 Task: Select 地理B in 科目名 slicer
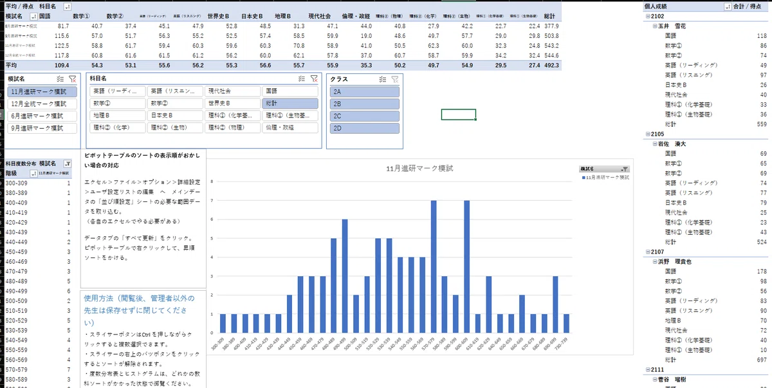pyautogui.click(x=118, y=116)
